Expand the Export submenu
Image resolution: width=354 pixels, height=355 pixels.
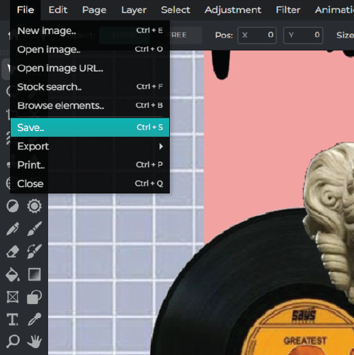coord(90,146)
